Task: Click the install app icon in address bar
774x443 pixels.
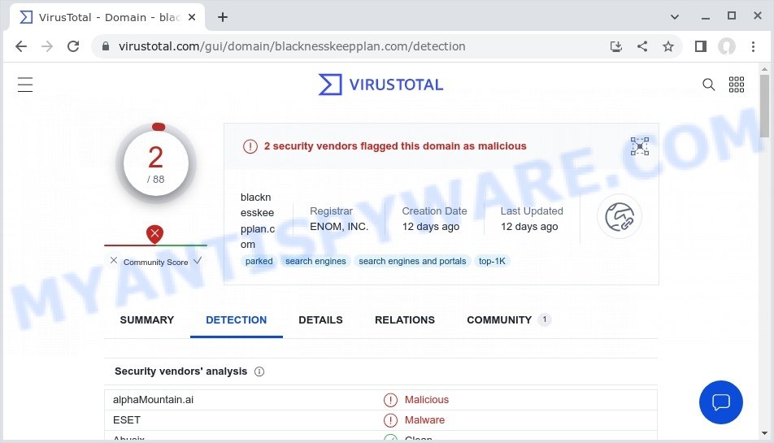Action: [616, 46]
